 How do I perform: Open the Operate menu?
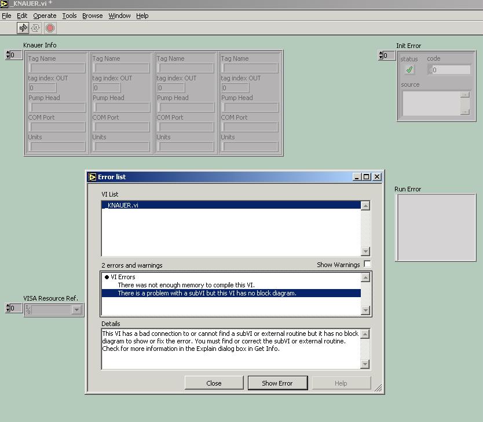point(45,16)
